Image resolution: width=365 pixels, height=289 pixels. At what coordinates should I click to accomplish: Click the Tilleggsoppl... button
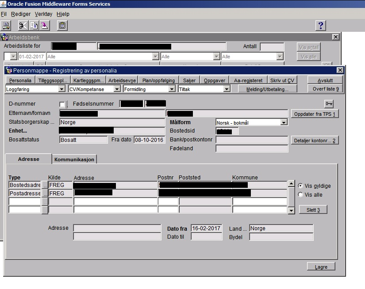click(53, 80)
